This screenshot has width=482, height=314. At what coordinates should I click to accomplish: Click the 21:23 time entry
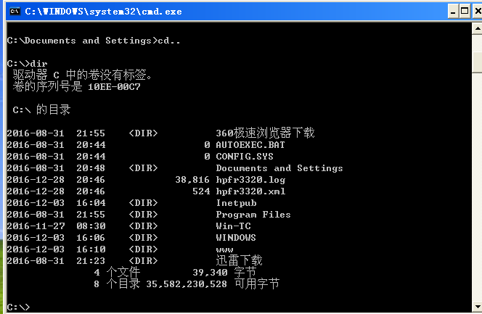point(91,261)
